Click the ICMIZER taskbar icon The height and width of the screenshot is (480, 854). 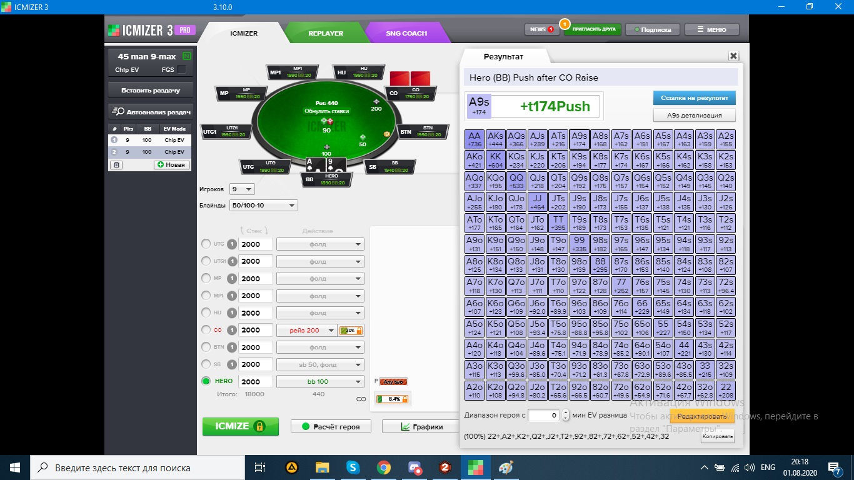pyautogui.click(x=476, y=467)
